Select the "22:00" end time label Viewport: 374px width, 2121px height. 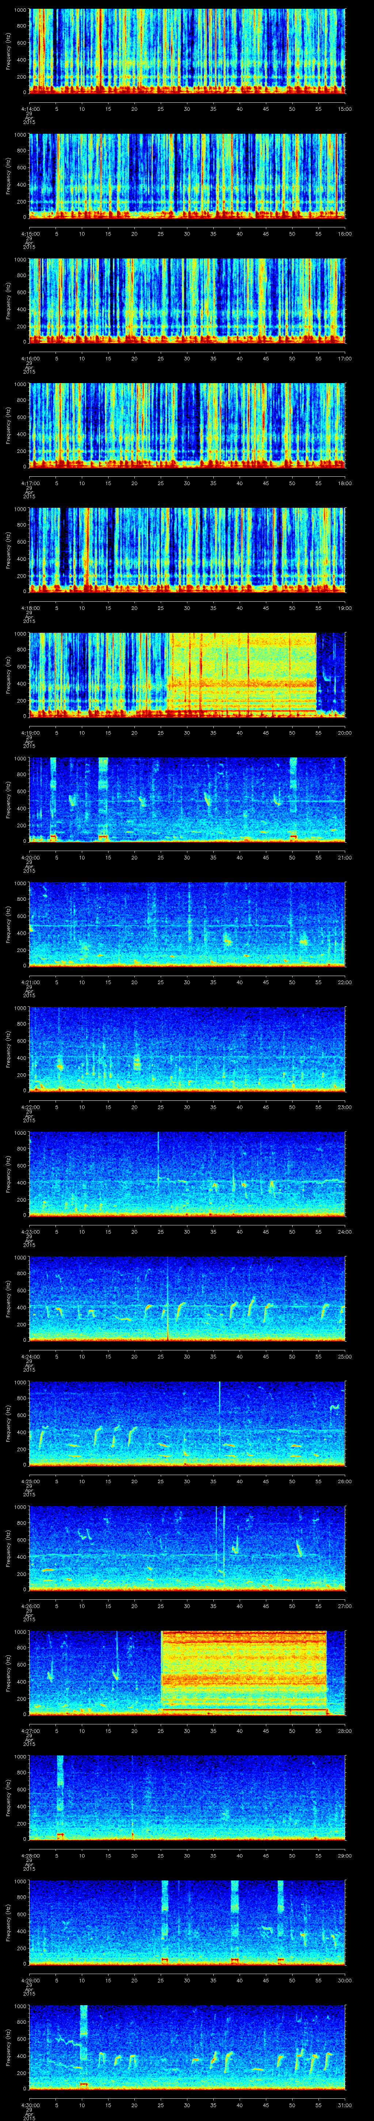345,982
